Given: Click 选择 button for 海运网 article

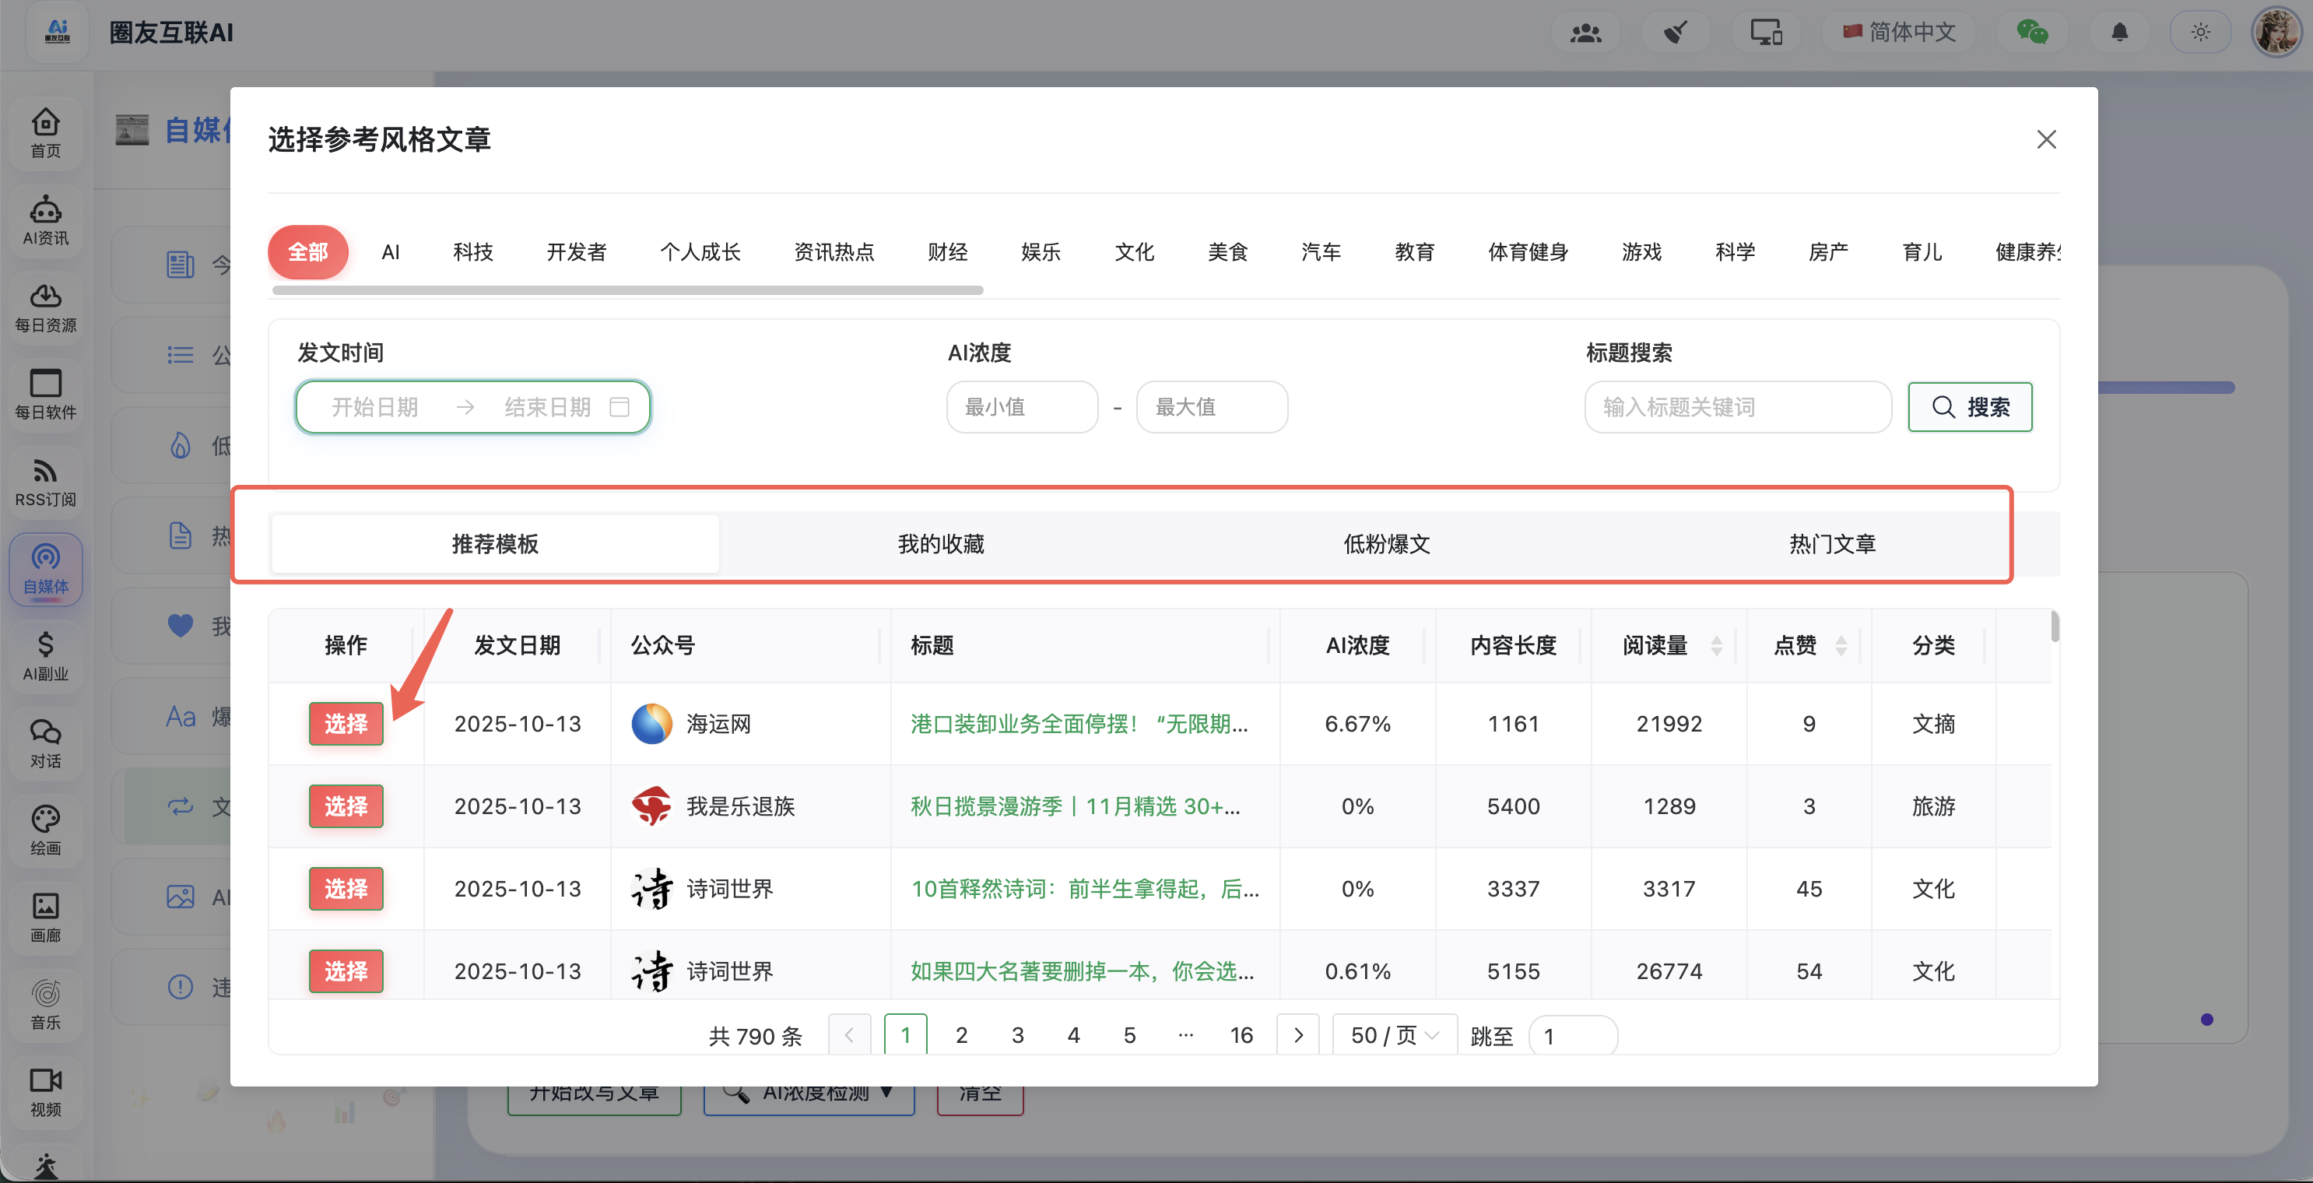Looking at the screenshot, I should (346, 723).
